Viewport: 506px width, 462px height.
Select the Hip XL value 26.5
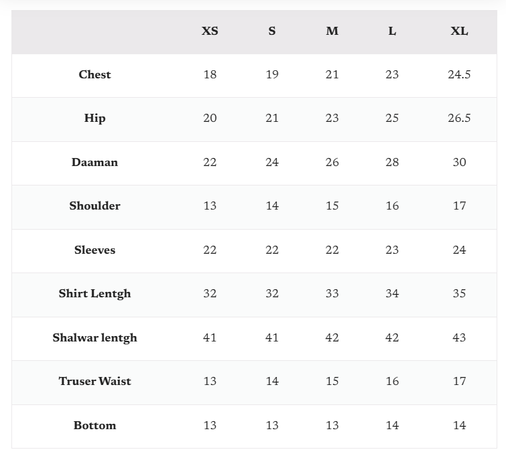(459, 119)
